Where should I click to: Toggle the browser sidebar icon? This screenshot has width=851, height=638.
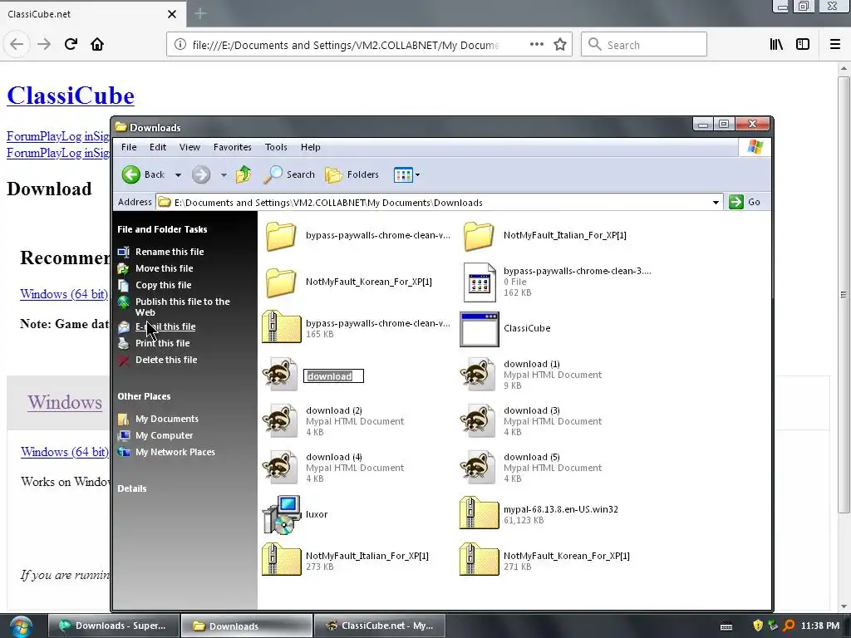click(803, 45)
